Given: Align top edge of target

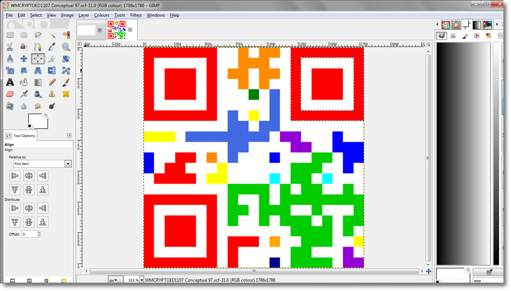Looking at the screenshot, I should coord(15,190).
